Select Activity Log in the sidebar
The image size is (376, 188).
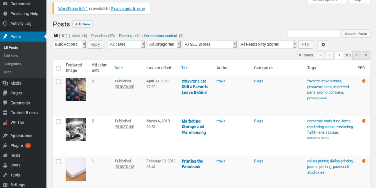click(21, 23)
